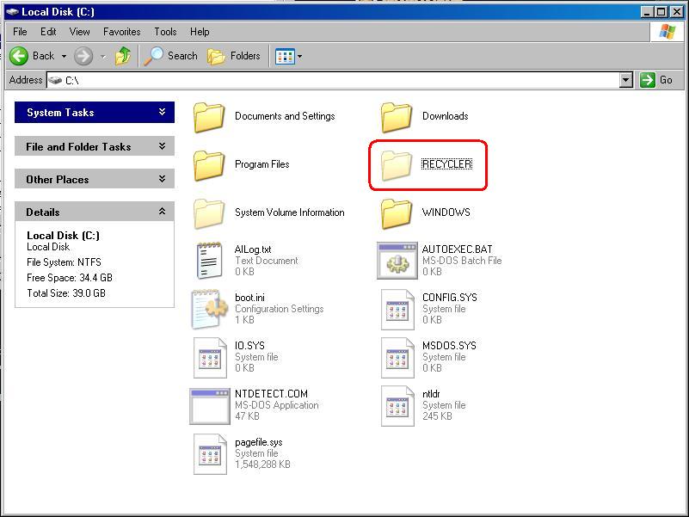Select the NTDETECT.COM application icon
689x517 pixels.
(x=210, y=406)
